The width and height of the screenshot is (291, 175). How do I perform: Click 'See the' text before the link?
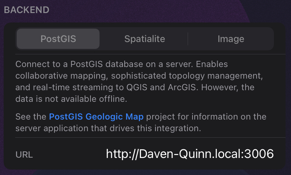tap(31, 117)
